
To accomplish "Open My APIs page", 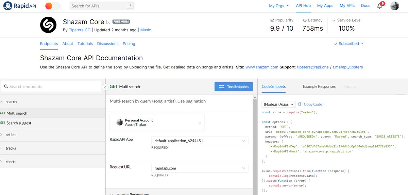I will pyautogui.click(x=347, y=6).
